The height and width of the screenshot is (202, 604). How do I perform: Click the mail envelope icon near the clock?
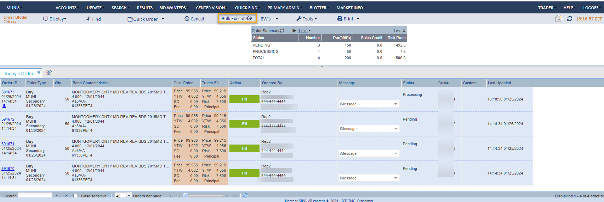(559, 19)
